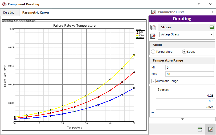This screenshot has height=135, width=216.
Task: Click the Max temperature input field
Action: pos(189,74)
